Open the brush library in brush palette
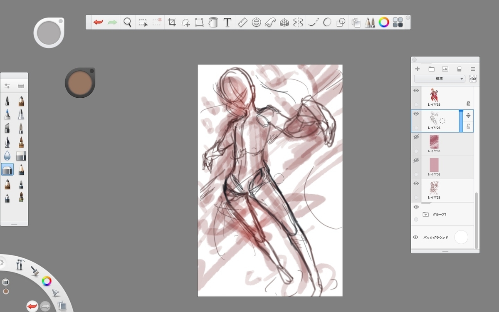This screenshot has width=499, height=312. 21,86
